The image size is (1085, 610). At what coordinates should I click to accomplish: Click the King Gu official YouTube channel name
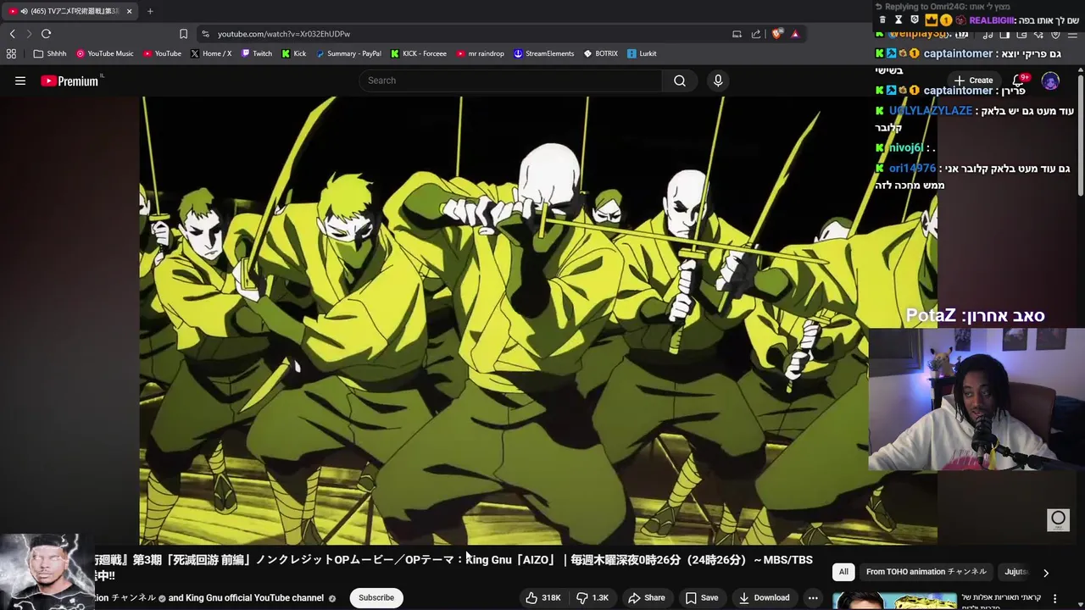[x=254, y=597]
